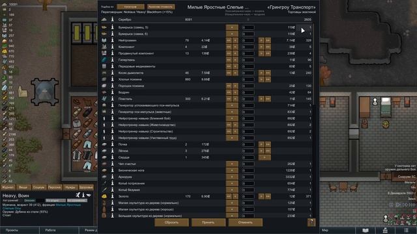Toggle draft sword icon for Heavy
The height and width of the screenshot is (234, 417).
coord(78,195)
